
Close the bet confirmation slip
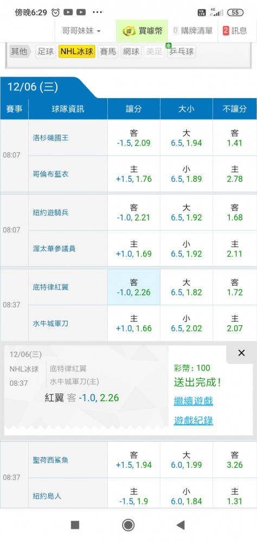tap(241, 353)
